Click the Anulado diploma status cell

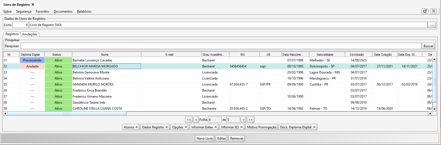pos(32,66)
